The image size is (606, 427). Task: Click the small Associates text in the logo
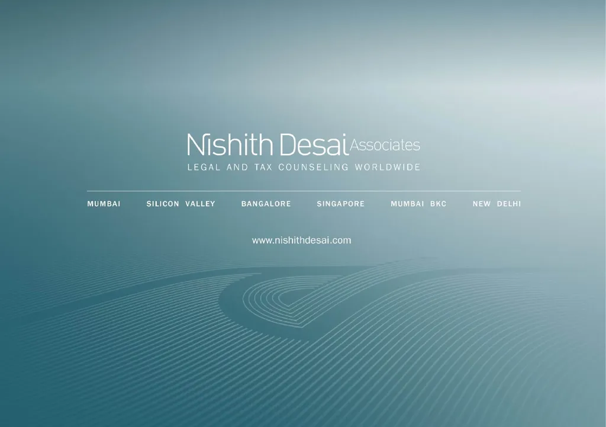[x=385, y=145]
